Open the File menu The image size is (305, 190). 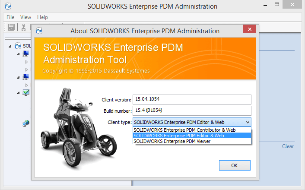point(10,17)
